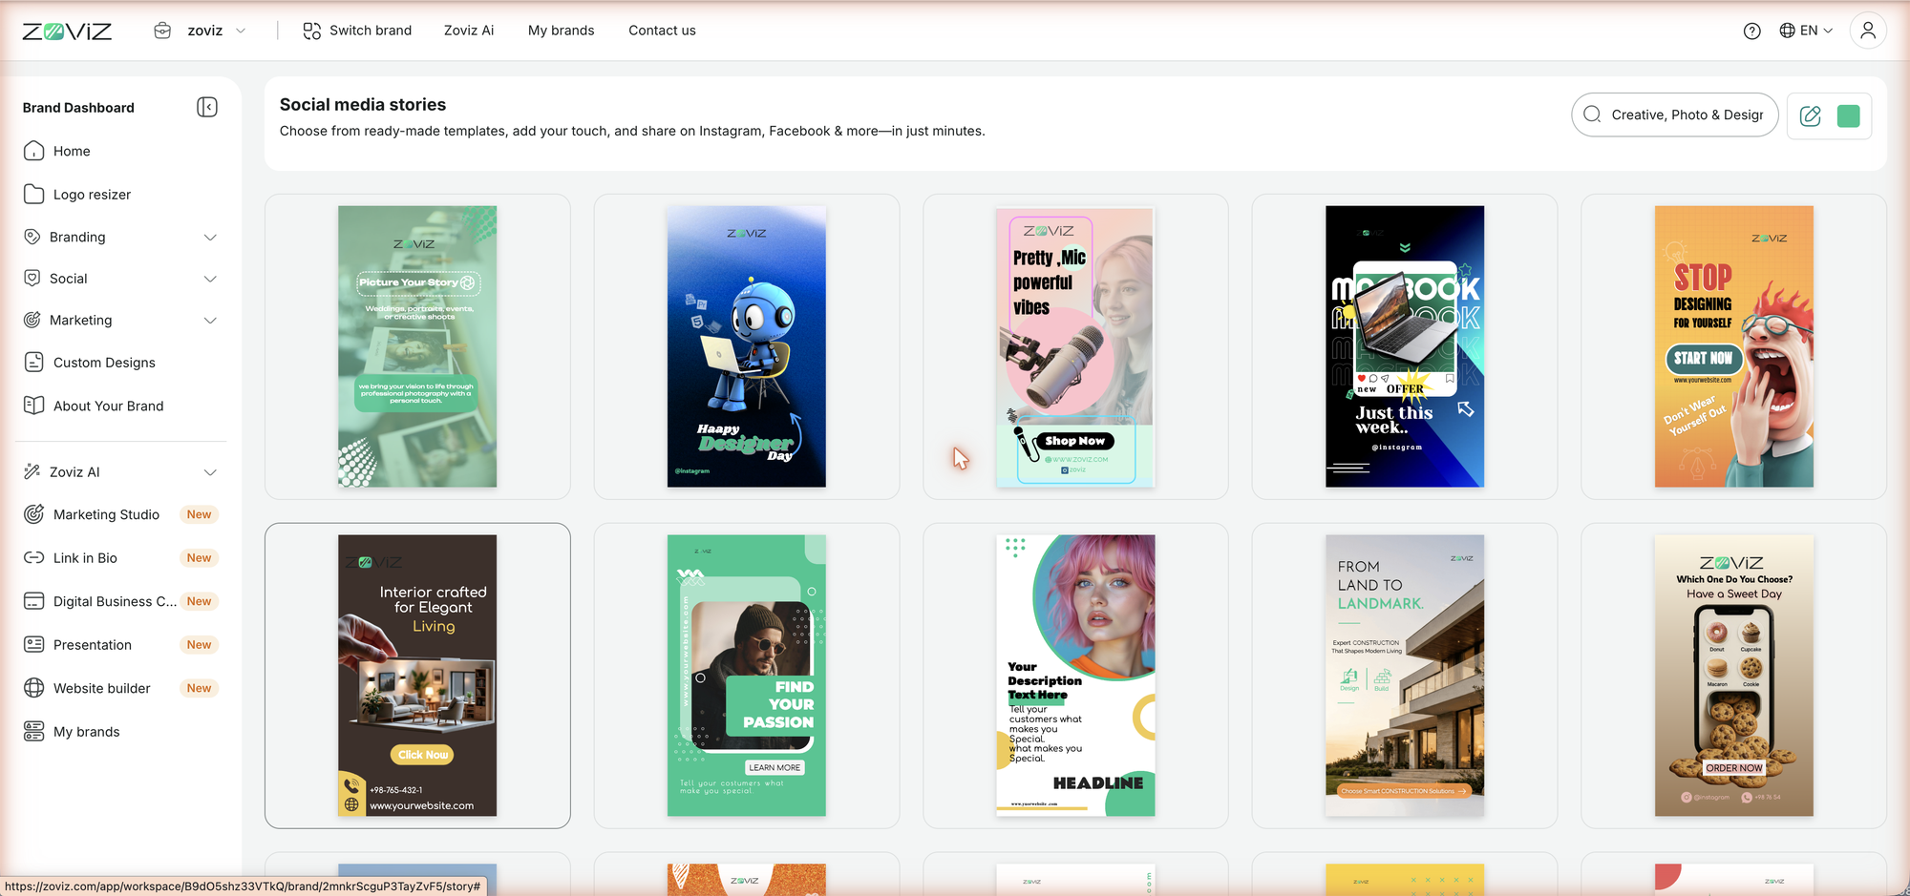Viewport: 1910px width, 896px height.
Task: Click the Social shield icon
Action: (x=32, y=278)
